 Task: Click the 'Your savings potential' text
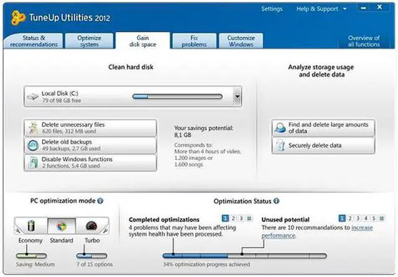(203, 128)
